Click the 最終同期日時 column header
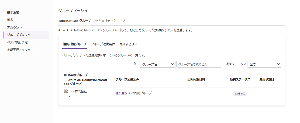The height and width of the screenshot is (123, 300). (x=196, y=79)
